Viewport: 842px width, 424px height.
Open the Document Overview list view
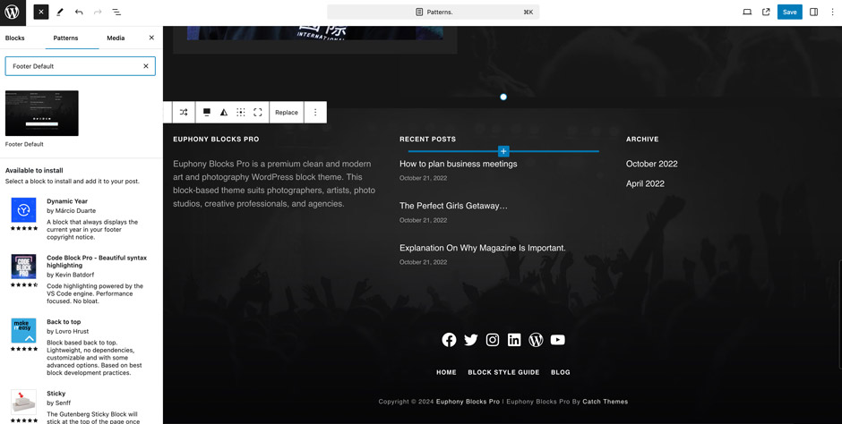click(116, 13)
